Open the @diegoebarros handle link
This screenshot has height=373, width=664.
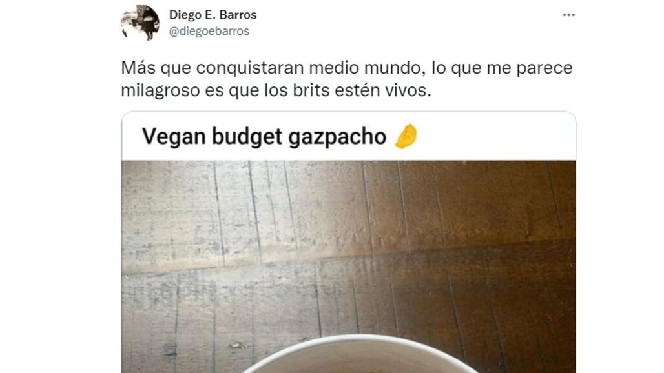point(209,31)
